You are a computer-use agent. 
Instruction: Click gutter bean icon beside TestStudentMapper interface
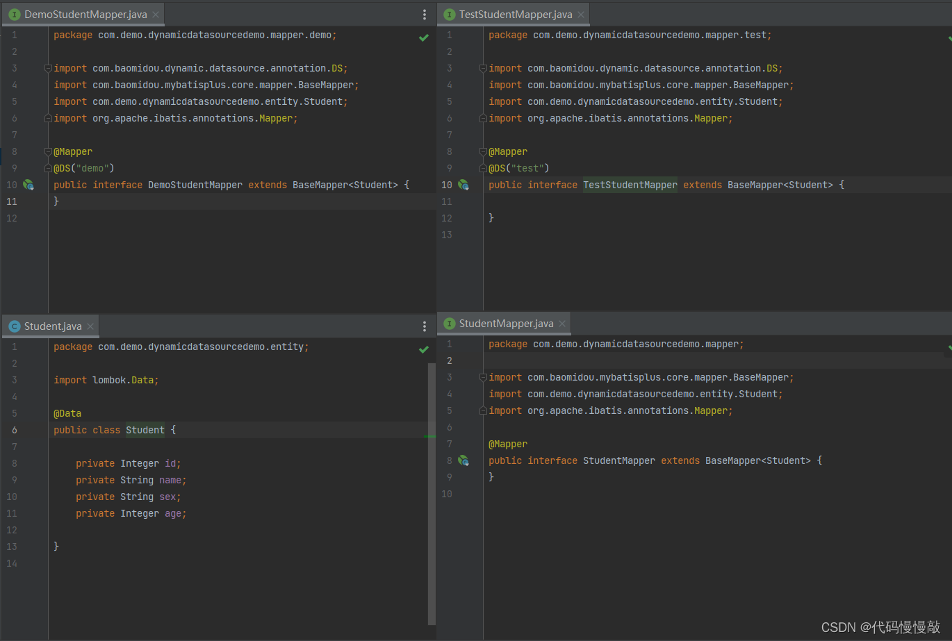[463, 185]
